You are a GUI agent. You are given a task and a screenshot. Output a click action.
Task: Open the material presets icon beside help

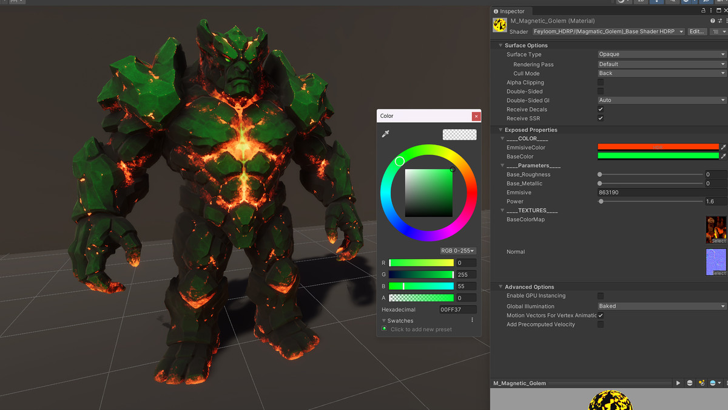click(720, 20)
